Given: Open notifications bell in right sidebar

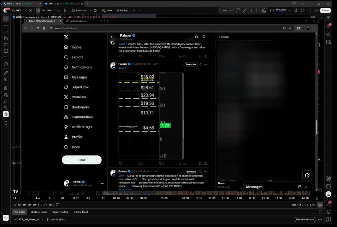Looking at the screenshot, I should [x=328, y=212].
